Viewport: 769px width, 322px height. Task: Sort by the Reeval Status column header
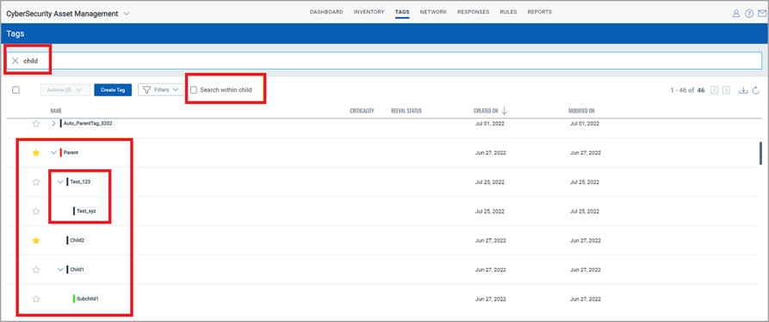(x=406, y=111)
